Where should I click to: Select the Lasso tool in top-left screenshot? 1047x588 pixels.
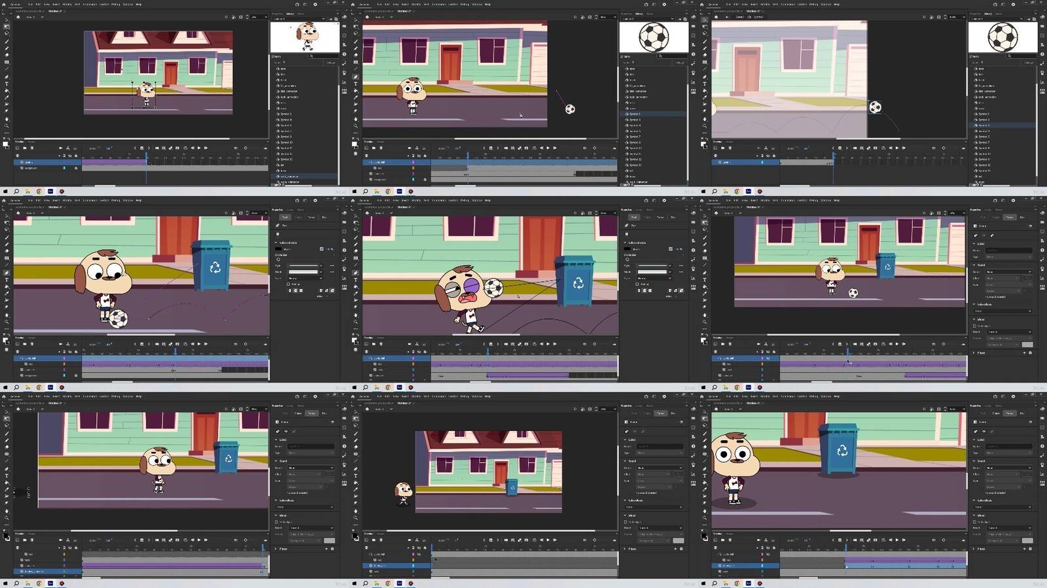click(x=7, y=33)
